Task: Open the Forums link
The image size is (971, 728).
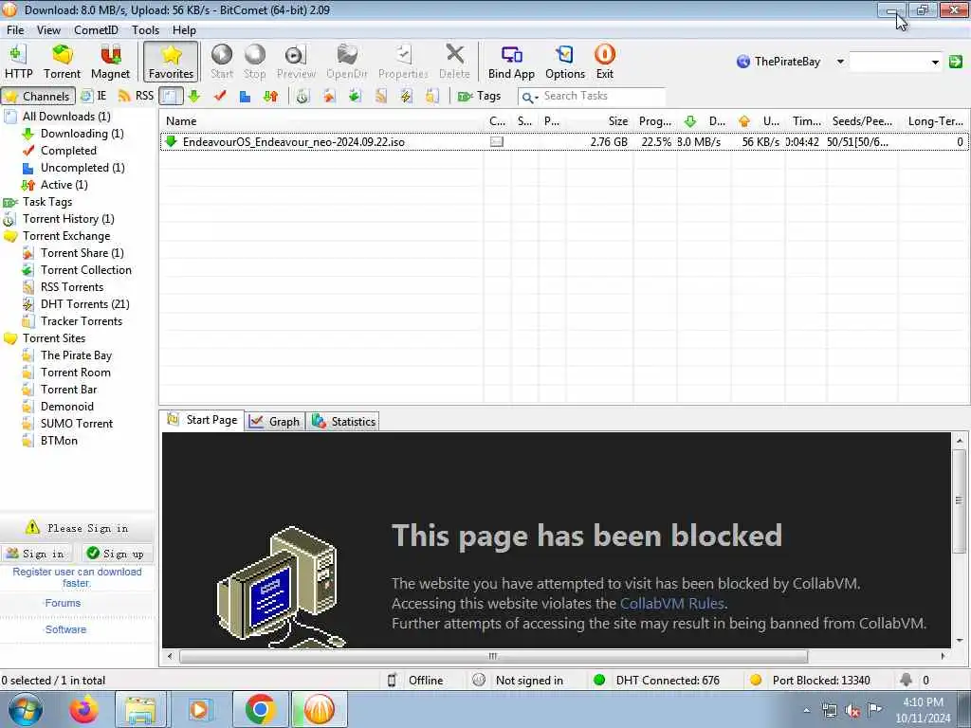Action: 63,603
